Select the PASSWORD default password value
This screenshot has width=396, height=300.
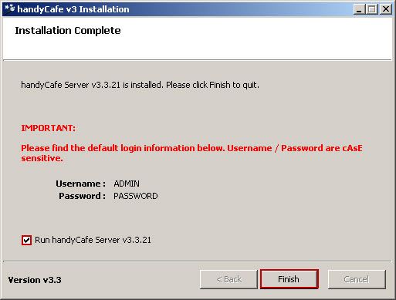pos(136,196)
